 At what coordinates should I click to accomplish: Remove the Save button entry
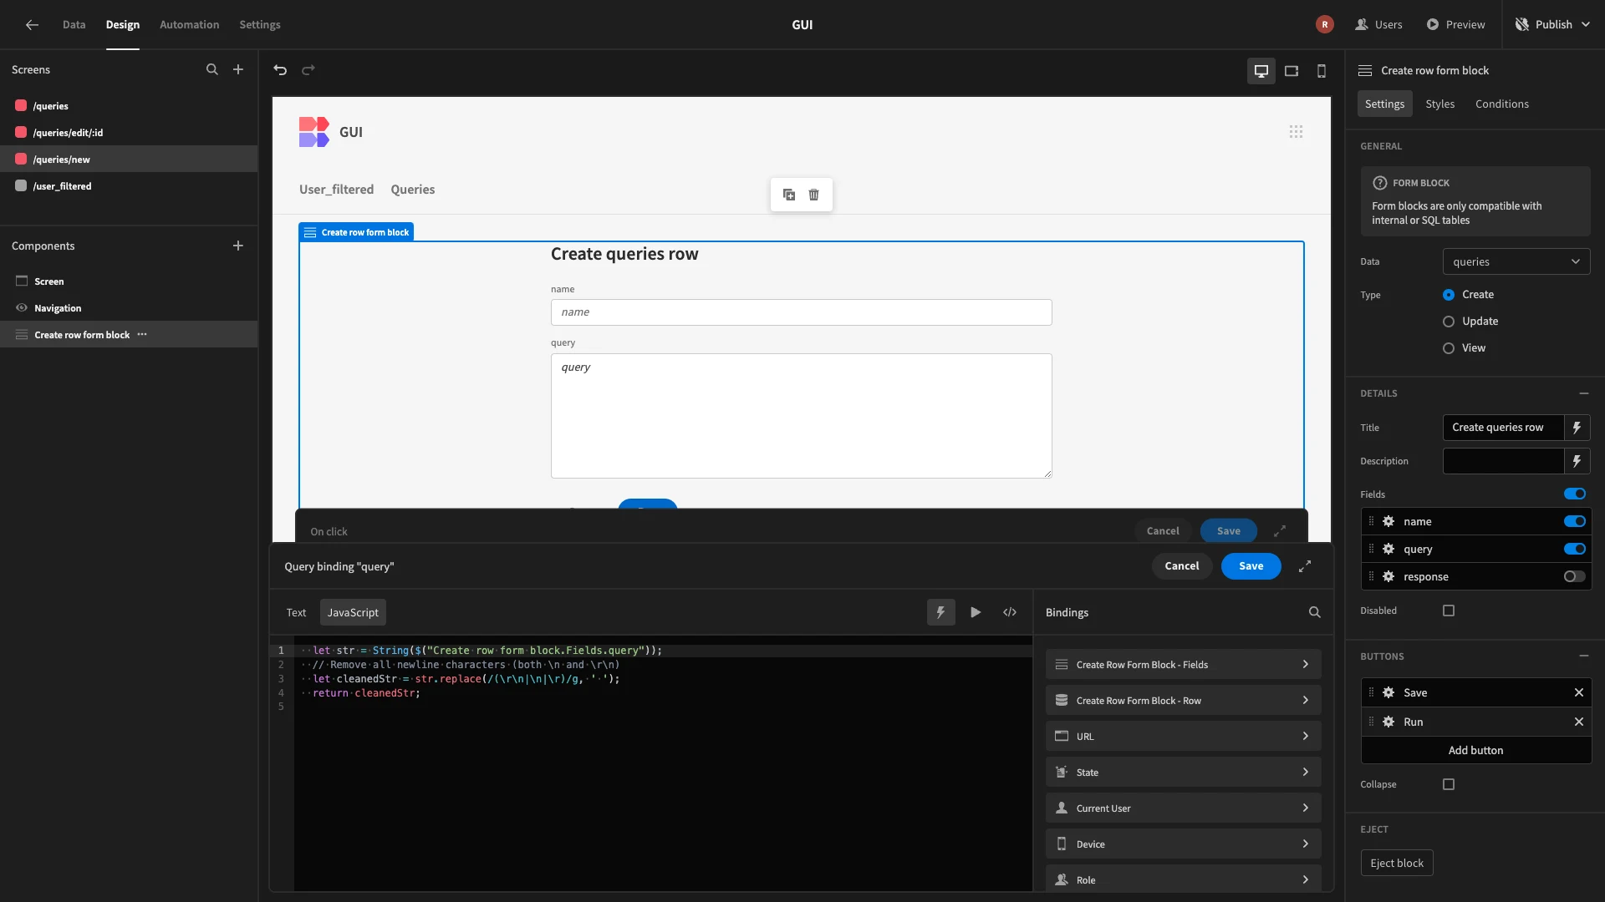[1579, 692]
